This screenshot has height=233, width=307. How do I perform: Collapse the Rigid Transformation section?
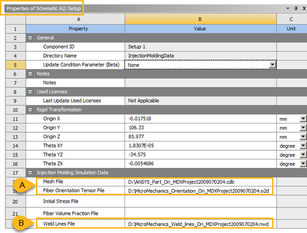coord(31,109)
